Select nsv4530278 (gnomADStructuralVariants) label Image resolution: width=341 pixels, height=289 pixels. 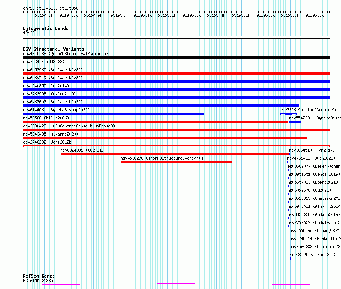[163, 158]
